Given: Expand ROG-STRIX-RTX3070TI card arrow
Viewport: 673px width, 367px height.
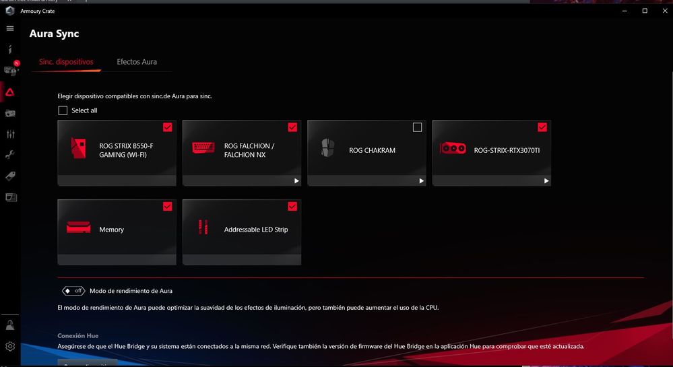Looking at the screenshot, I should (546, 180).
